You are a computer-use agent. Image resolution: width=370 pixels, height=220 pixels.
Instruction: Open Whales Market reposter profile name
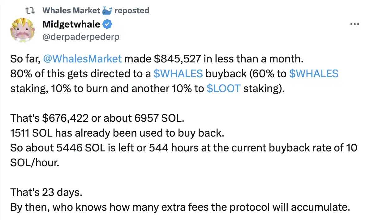(71, 11)
